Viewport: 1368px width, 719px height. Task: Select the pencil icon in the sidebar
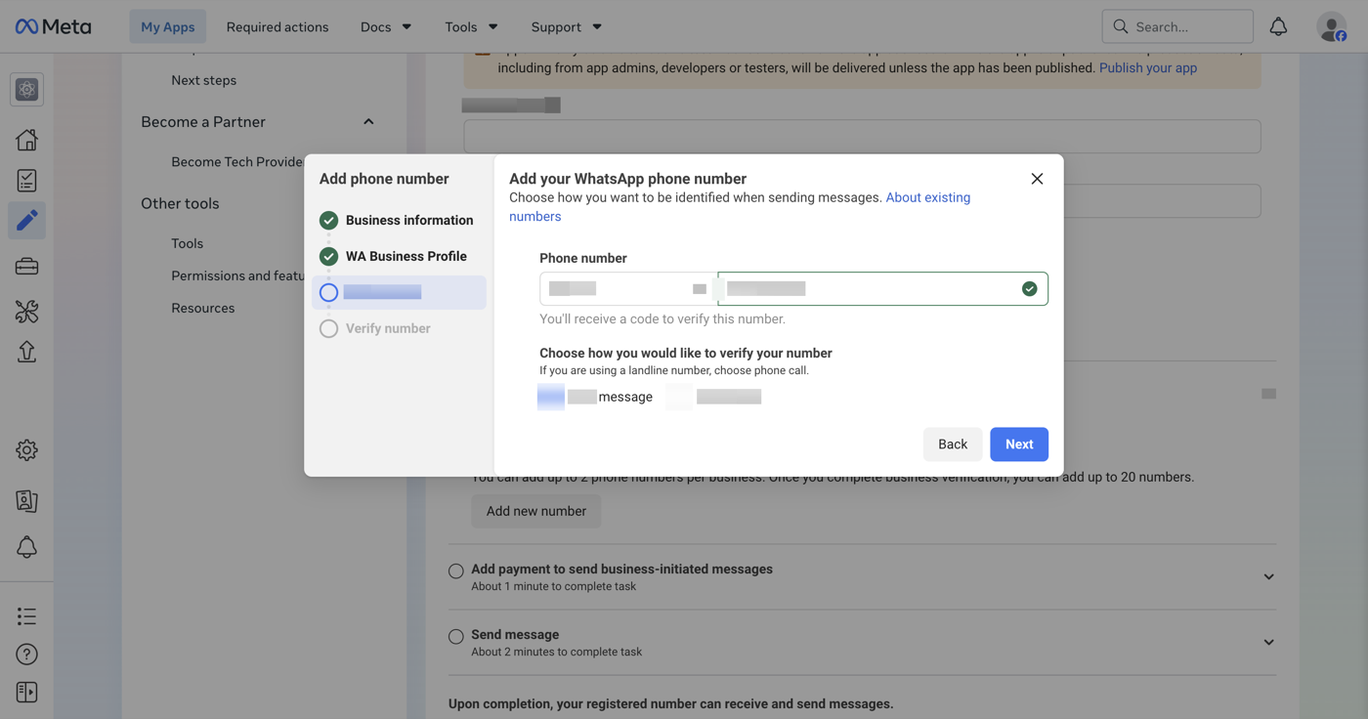[26, 221]
